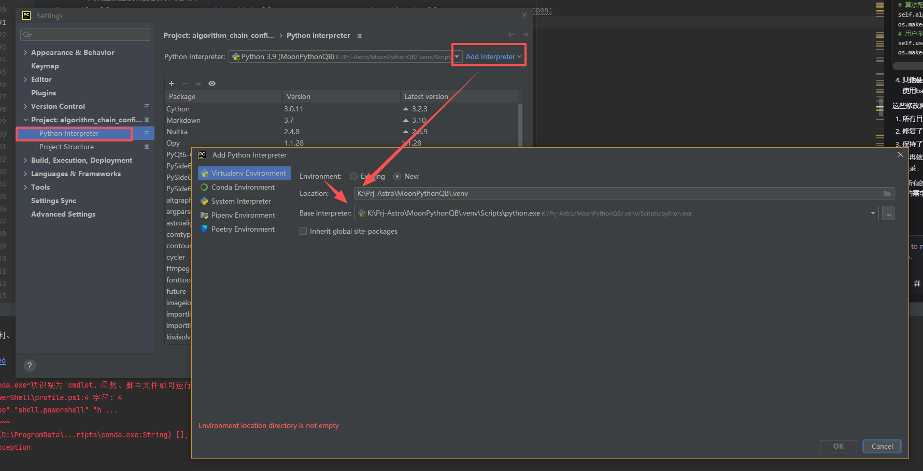Navigate forward with the right arrow in Settings
Viewport: 923px width, 471px height.
click(525, 35)
